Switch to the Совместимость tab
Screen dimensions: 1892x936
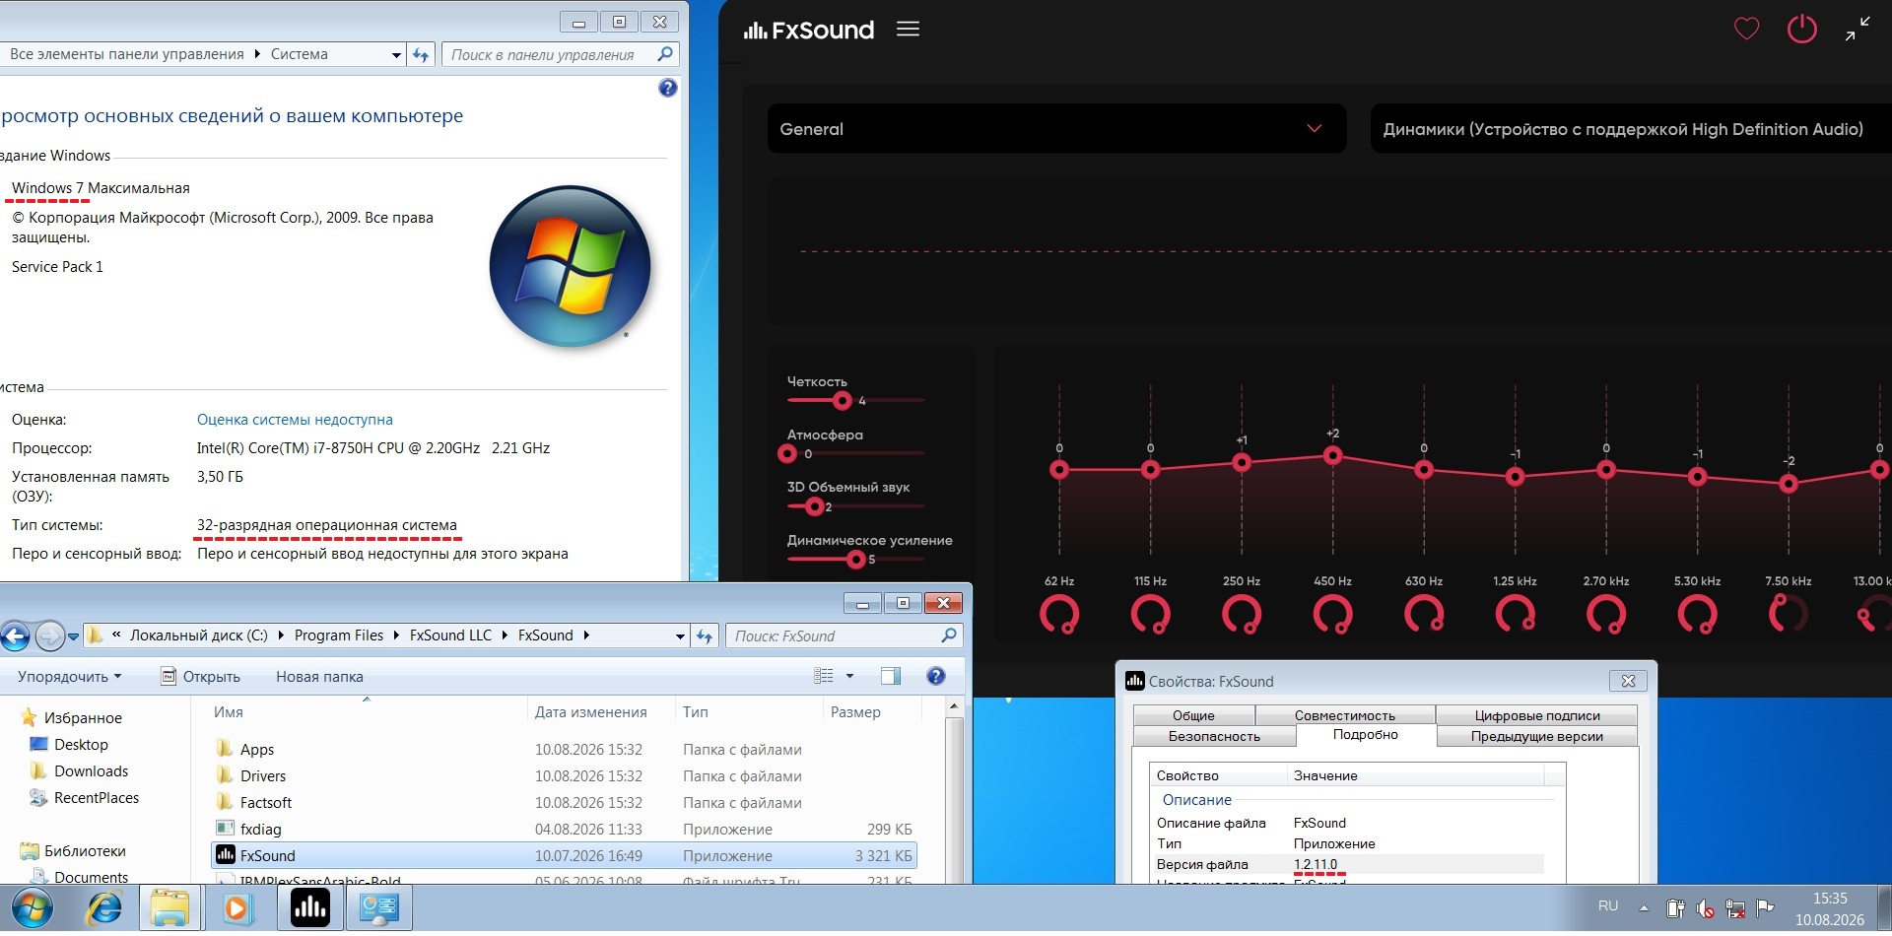pos(1345,715)
